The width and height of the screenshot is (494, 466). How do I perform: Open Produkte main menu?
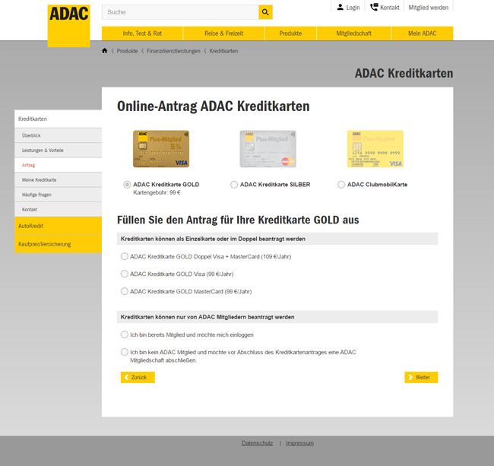pyautogui.click(x=290, y=33)
